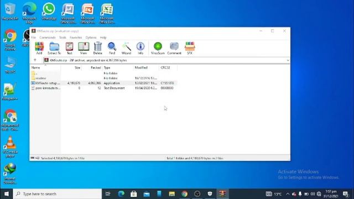Expand the archive path dropdown arrow
354x199 pixels.
tap(288, 60)
